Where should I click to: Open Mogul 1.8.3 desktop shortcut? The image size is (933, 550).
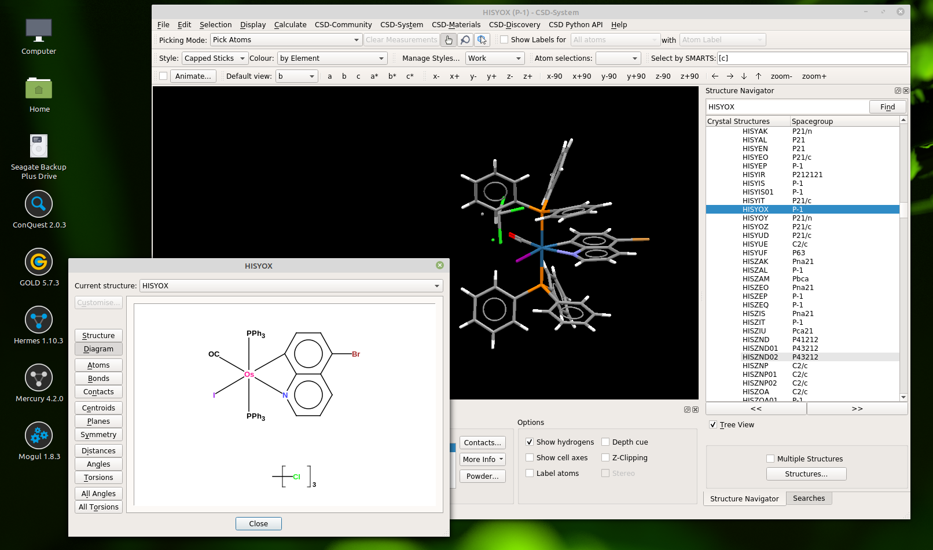(x=39, y=436)
